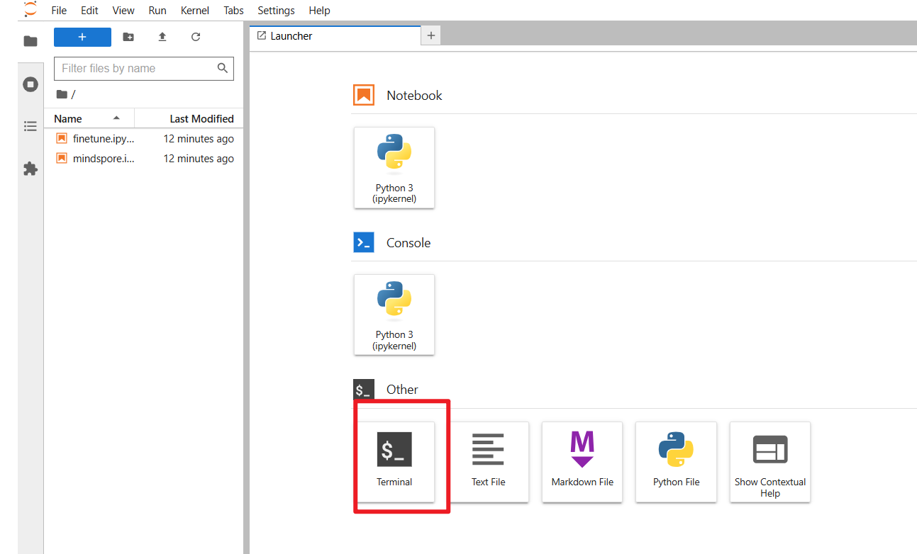Viewport: 917px width, 554px height.
Task: Click the 12 minutes ago text for mindspore.i...
Action: tap(199, 159)
